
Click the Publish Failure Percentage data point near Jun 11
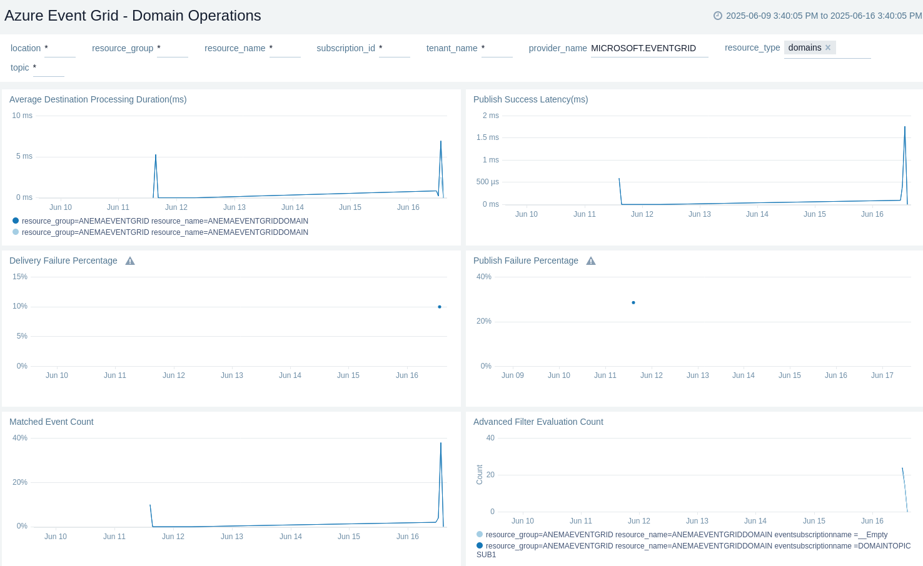[633, 302]
